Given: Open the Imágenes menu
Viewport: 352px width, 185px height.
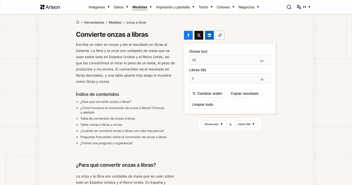Looking at the screenshot, I should coord(99,7).
